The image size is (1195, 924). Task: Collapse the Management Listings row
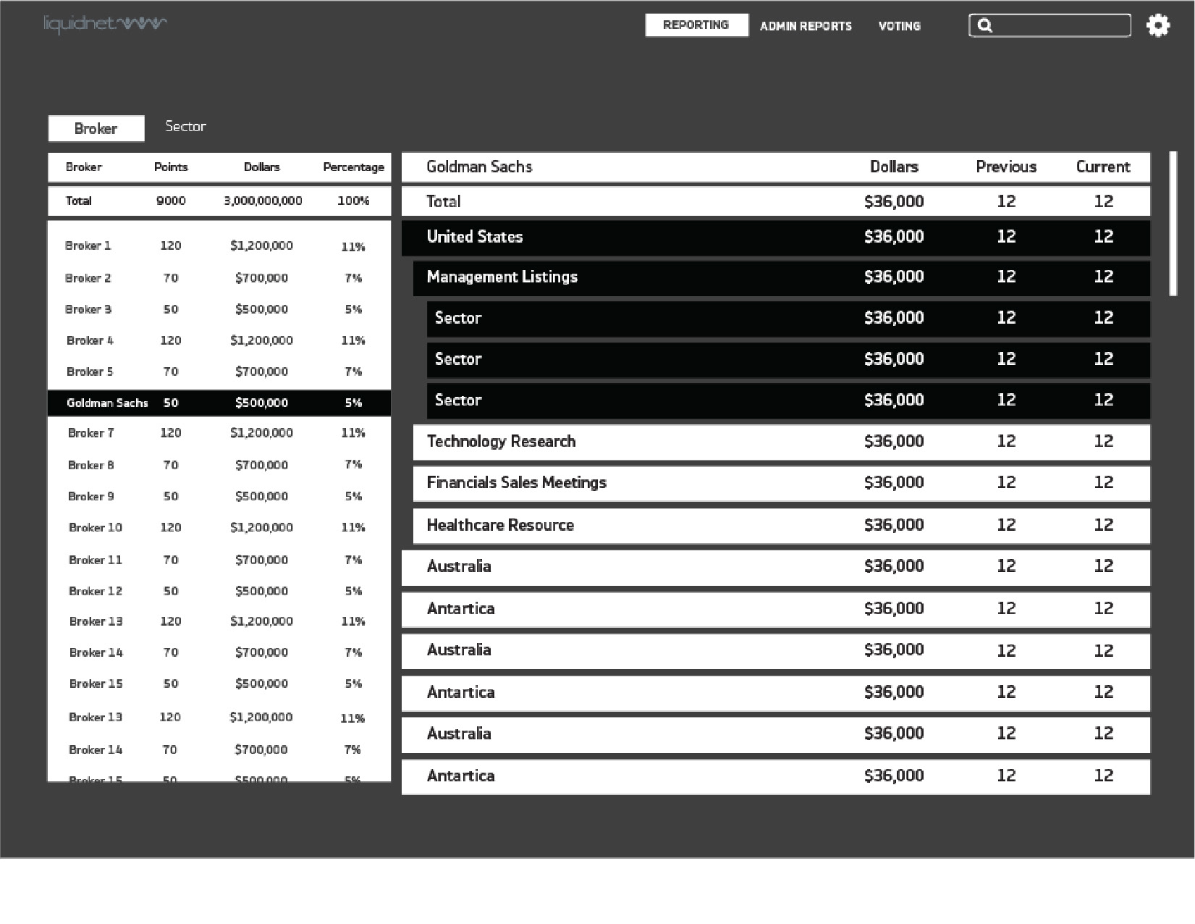coord(782,277)
